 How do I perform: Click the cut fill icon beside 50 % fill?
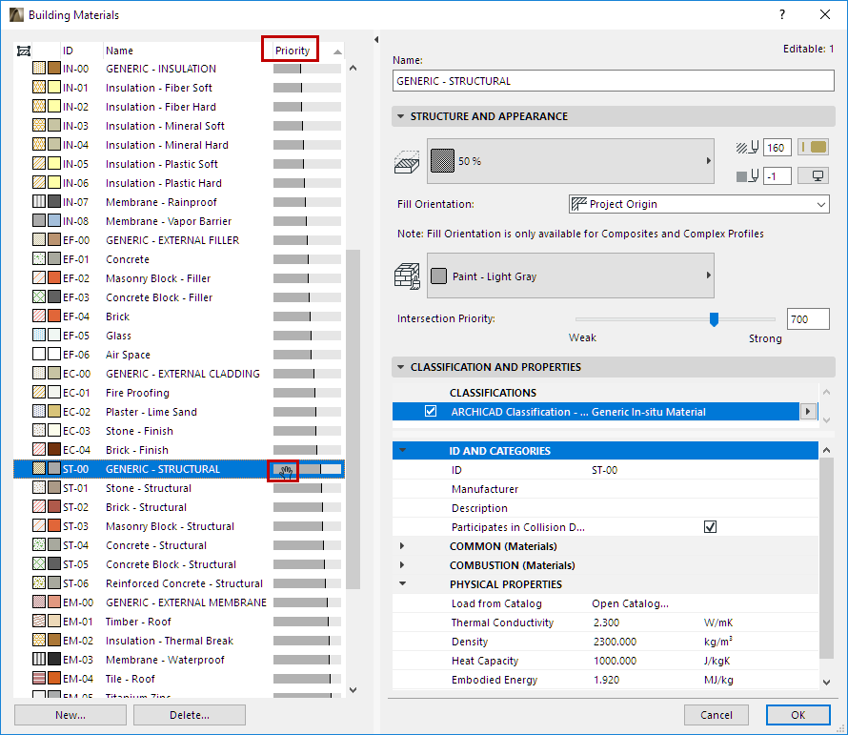(407, 162)
